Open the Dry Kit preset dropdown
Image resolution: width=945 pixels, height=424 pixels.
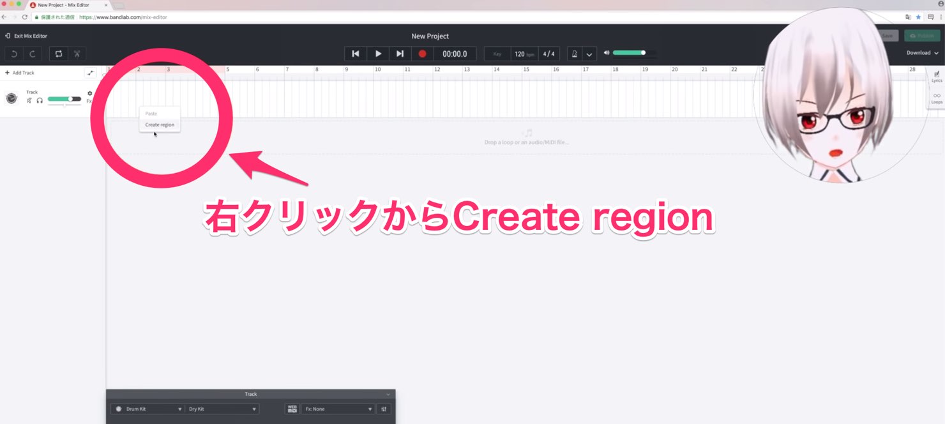pyautogui.click(x=222, y=409)
